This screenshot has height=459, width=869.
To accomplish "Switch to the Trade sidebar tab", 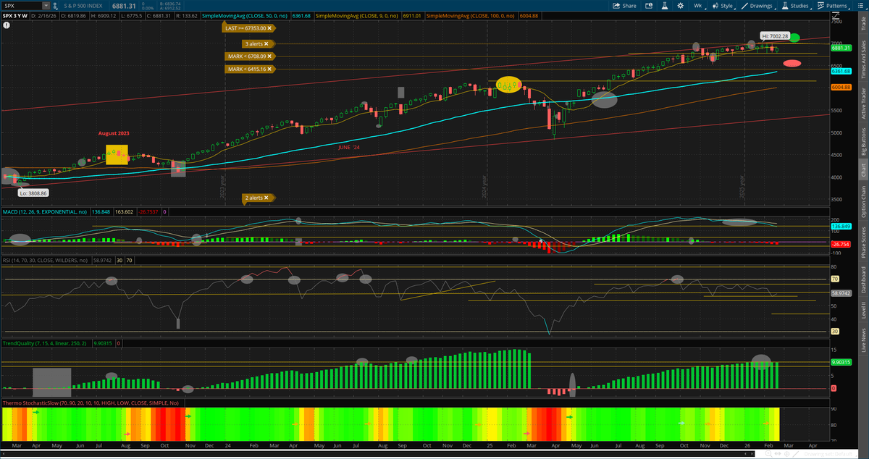I will coord(863,24).
